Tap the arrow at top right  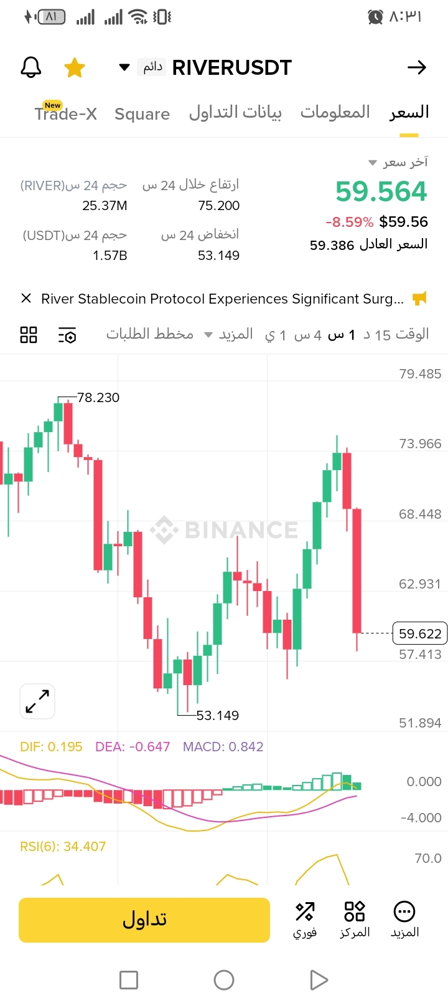(417, 67)
